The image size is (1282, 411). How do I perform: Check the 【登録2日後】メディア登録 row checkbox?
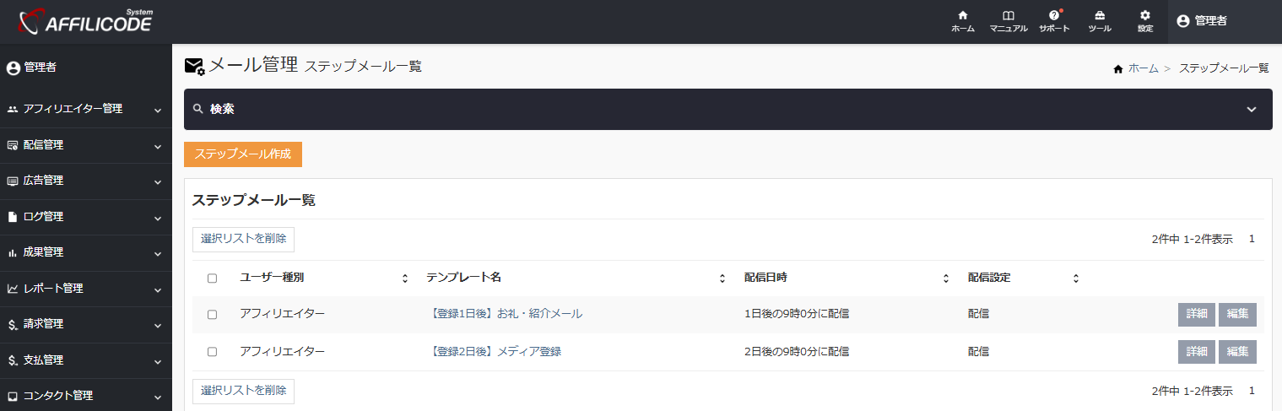point(212,352)
